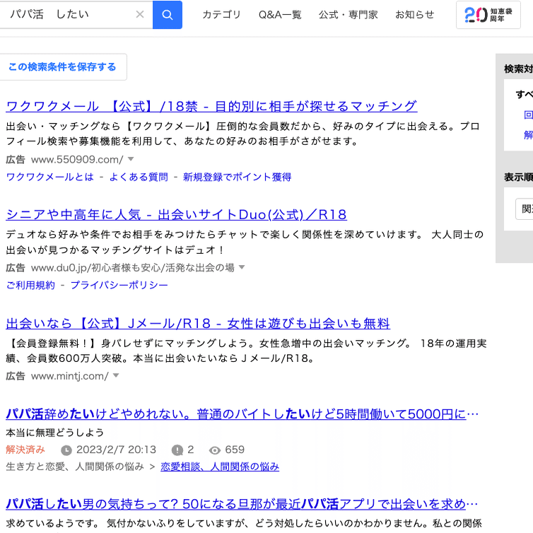
Task: Click the answer count icon beside 2
Action: pyautogui.click(x=177, y=450)
